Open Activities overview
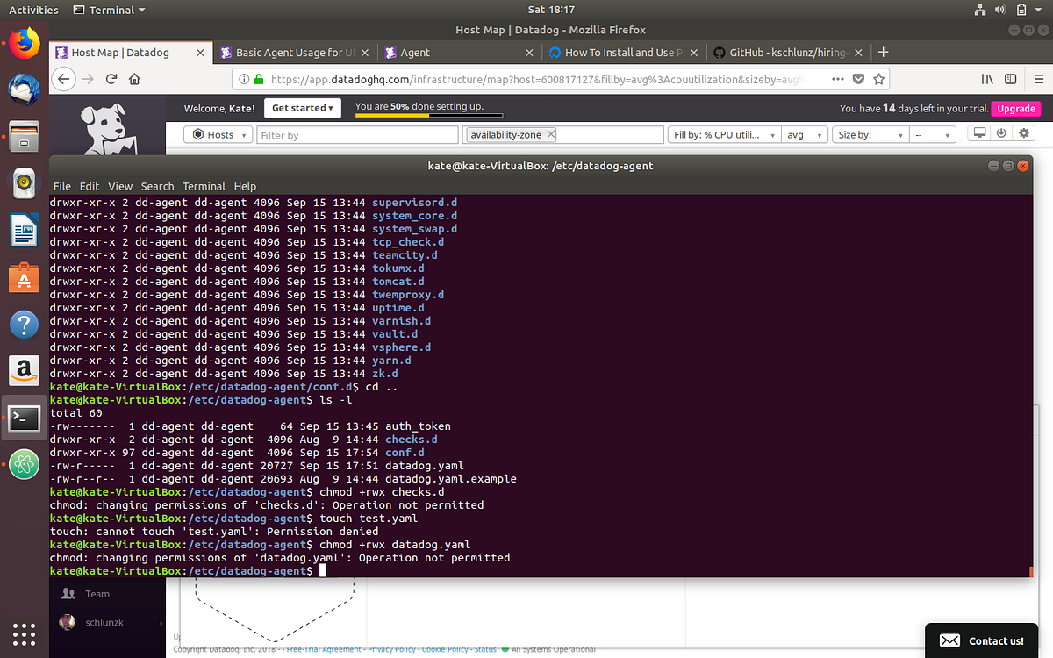 [33, 10]
